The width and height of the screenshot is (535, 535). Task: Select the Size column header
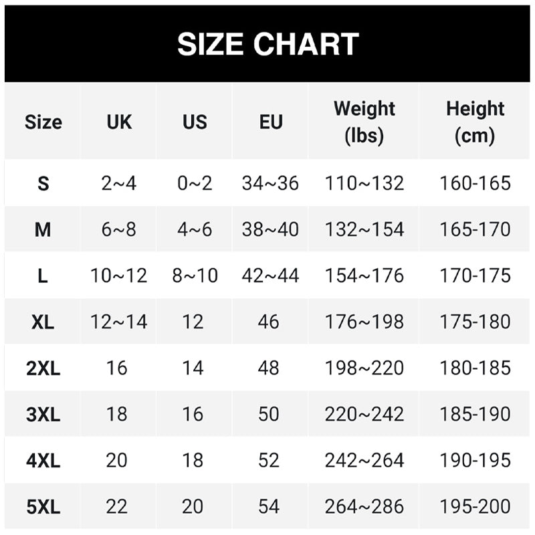(43, 122)
